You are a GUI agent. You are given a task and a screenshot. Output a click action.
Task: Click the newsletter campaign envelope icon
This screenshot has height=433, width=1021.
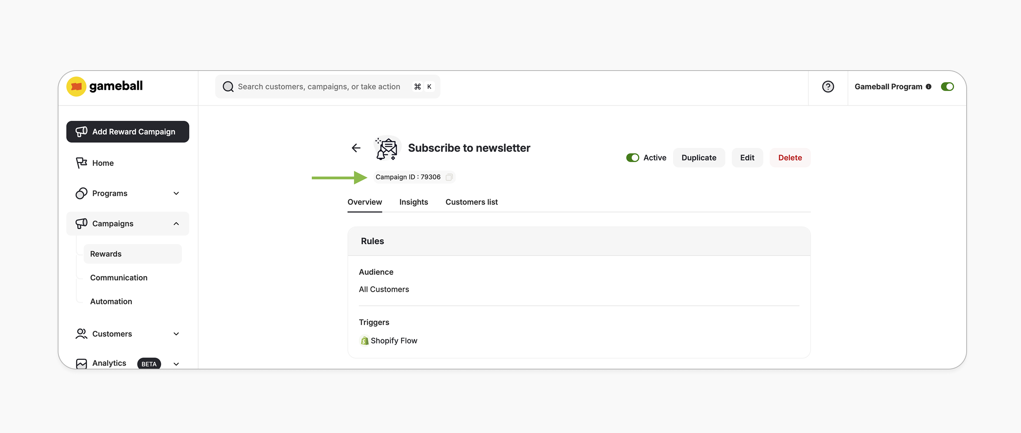coord(387,149)
